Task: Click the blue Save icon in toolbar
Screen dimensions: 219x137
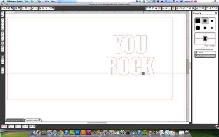Action: click(12, 8)
